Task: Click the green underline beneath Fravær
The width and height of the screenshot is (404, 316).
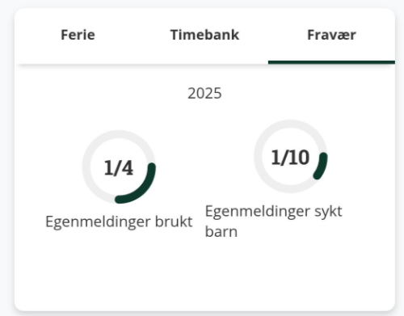Action: (331, 62)
